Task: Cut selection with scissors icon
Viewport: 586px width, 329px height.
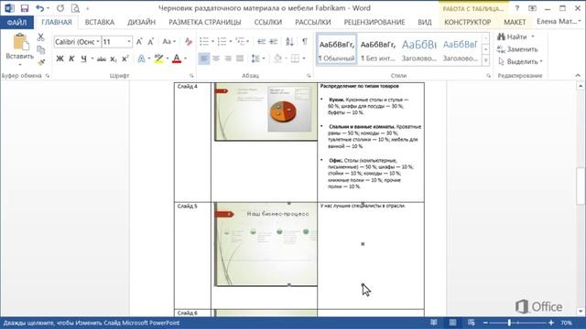Action: 40,37
